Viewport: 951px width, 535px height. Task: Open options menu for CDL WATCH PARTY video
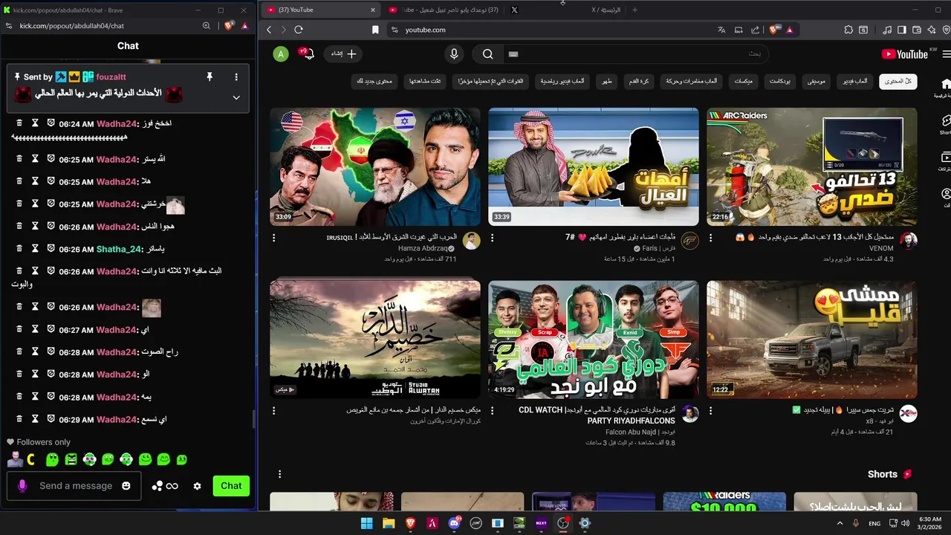tap(493, 410)
